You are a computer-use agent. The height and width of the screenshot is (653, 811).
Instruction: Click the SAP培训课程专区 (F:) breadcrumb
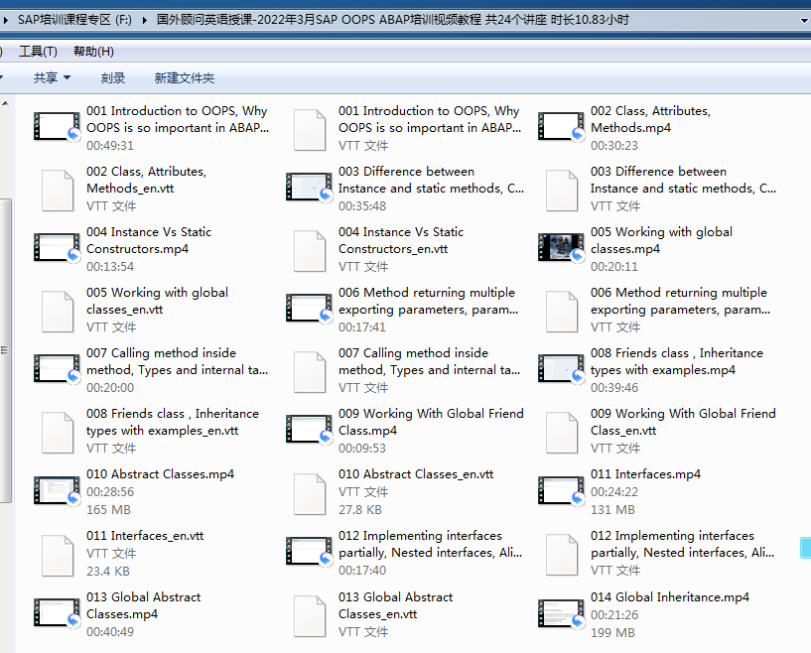pyautogui.click(x=74, y=20)
